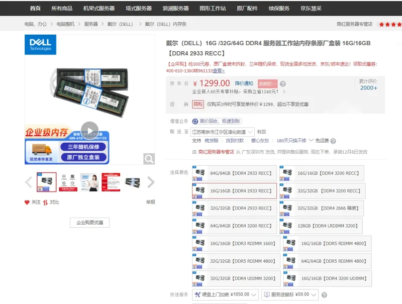Click 企业购更优惠 button
402x304 pixels.
90,223
